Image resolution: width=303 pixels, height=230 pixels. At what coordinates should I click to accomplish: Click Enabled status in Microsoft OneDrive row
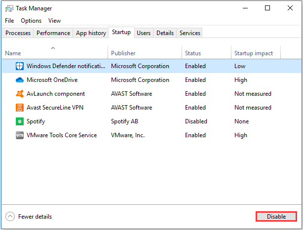coord(195,80)
